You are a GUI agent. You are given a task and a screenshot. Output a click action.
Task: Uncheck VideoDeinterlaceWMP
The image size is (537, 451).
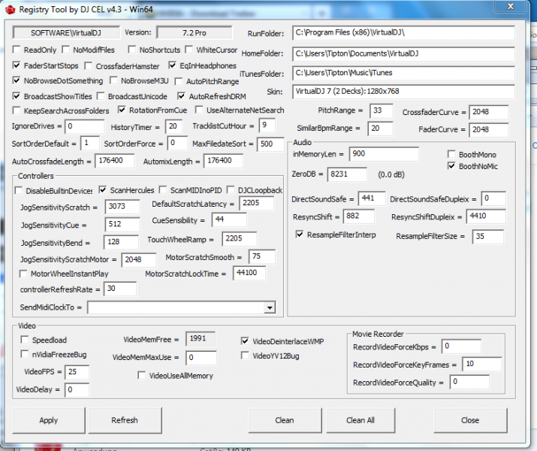click(245, 341)
